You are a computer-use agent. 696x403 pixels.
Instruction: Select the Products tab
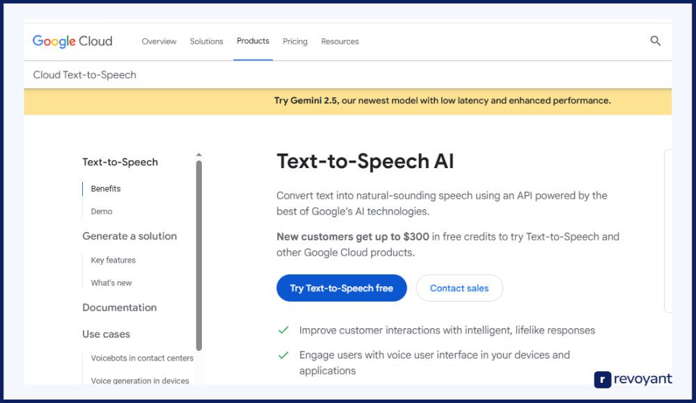[x=253, y=41]
